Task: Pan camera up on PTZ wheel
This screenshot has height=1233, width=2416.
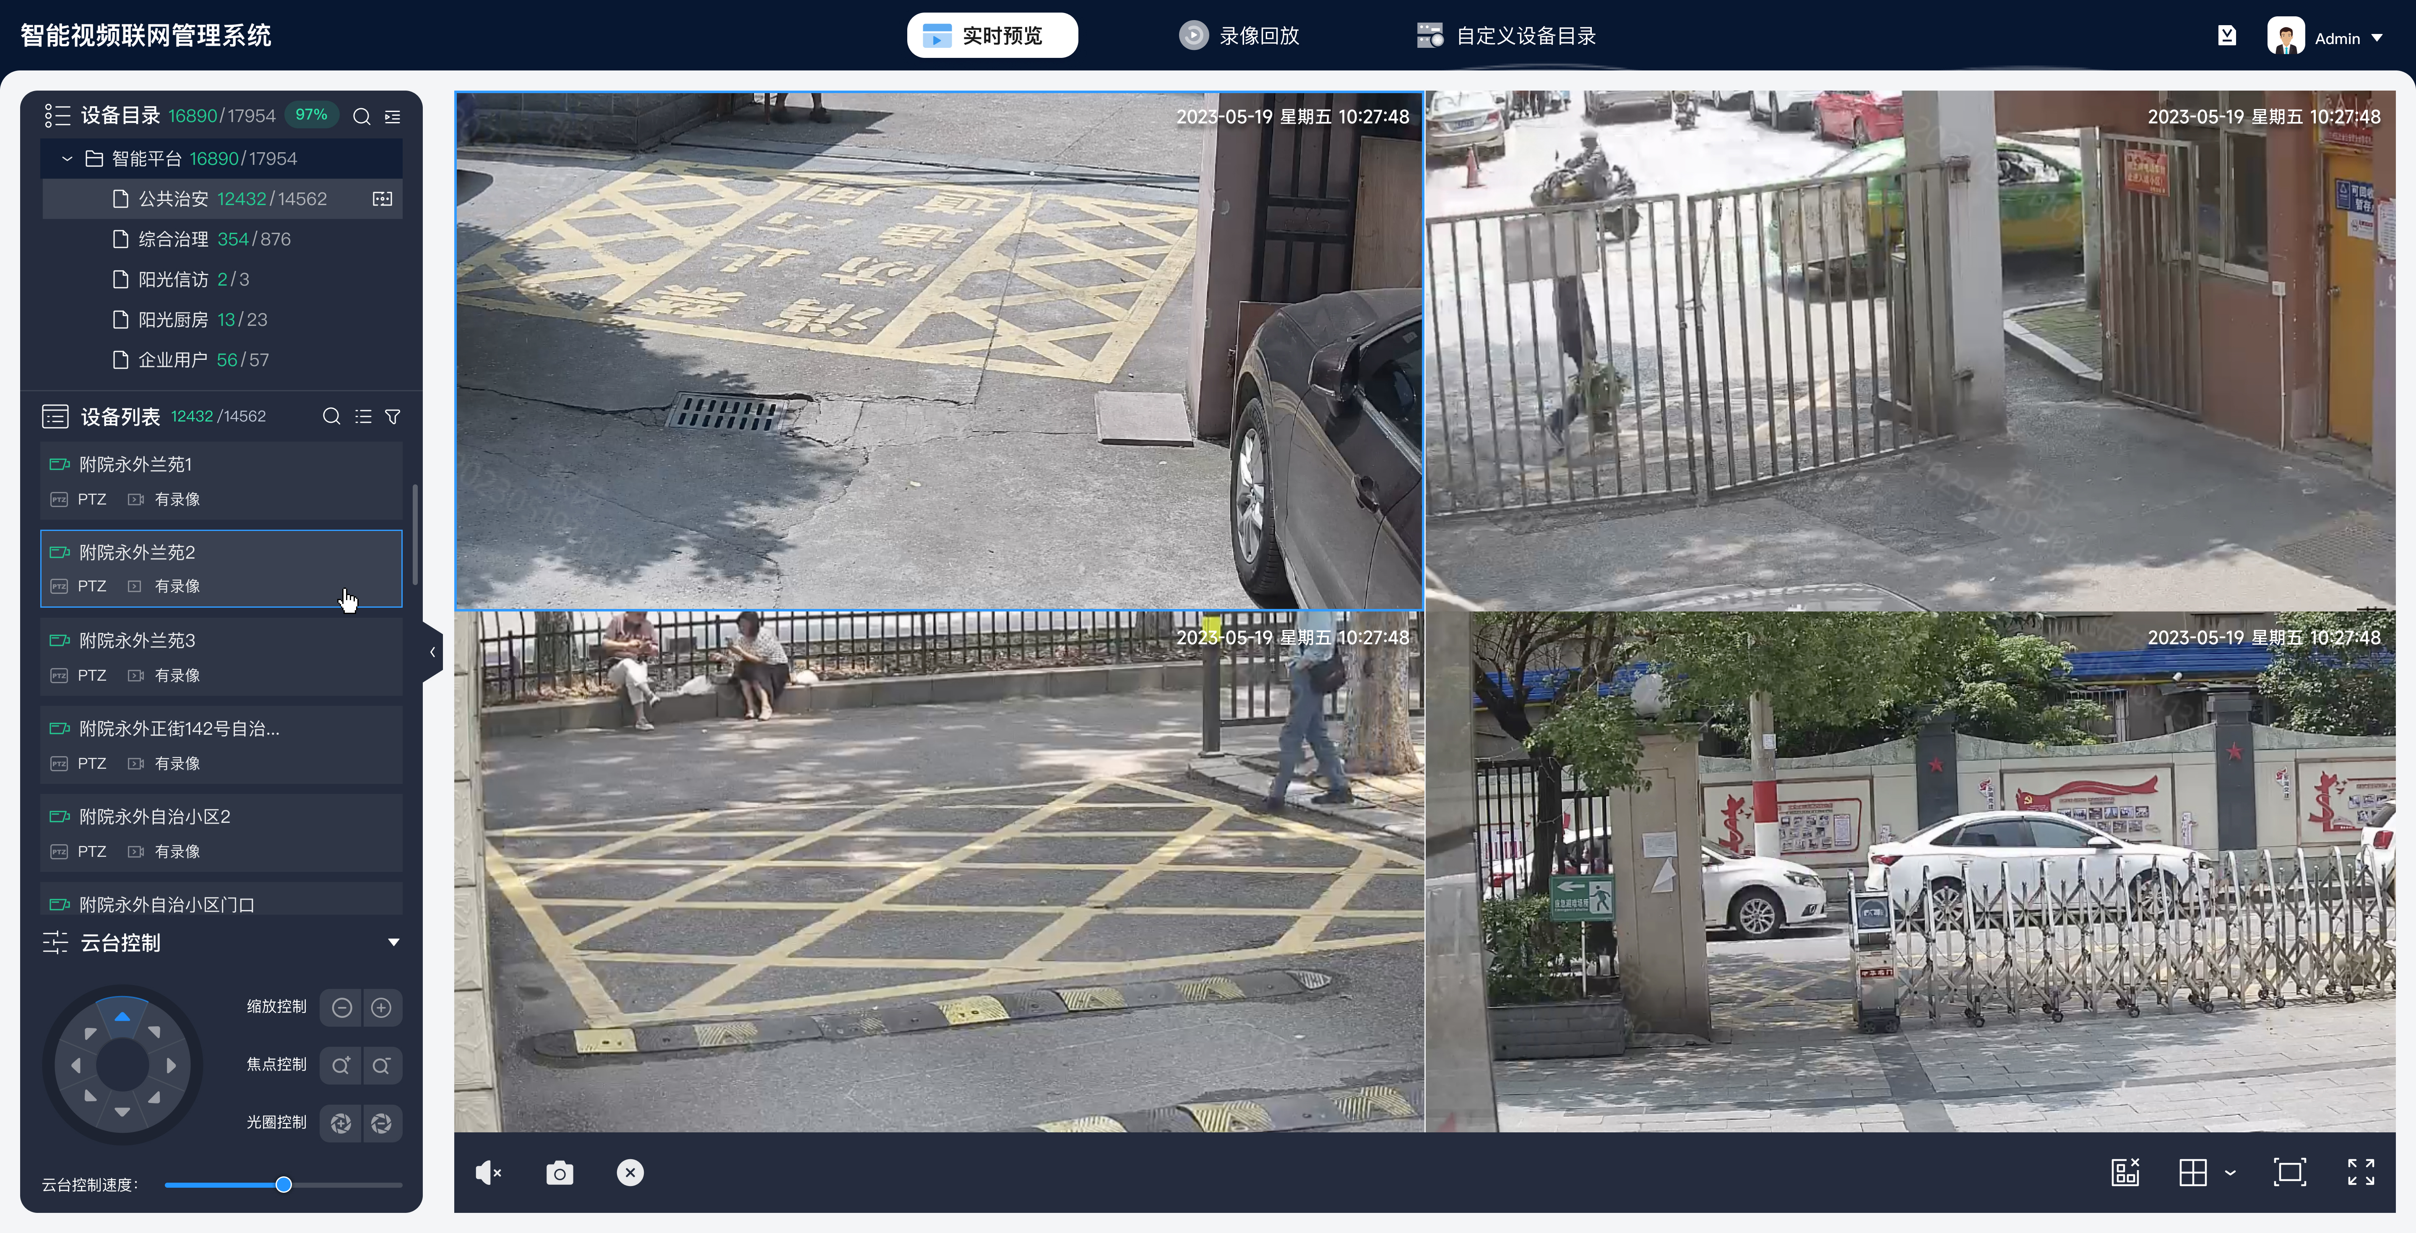Action: [x=122, y=1017]
